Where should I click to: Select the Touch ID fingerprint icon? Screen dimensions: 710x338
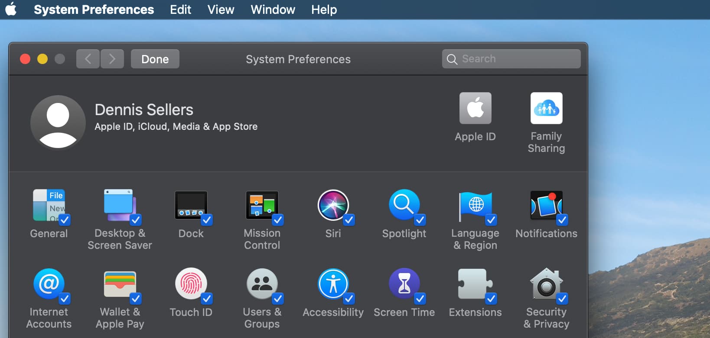[191, 283]
